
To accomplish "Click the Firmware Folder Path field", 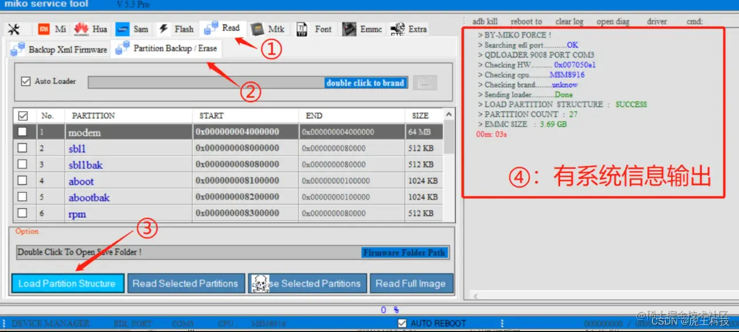I will (232, 252).
